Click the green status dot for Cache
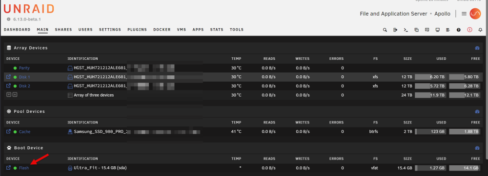Image resolution: width=488 pixels, height=176 pixels. 15,132
